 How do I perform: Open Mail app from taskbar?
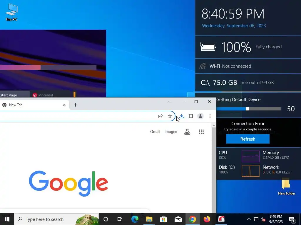pyautogui.click(x=178, y=219)
